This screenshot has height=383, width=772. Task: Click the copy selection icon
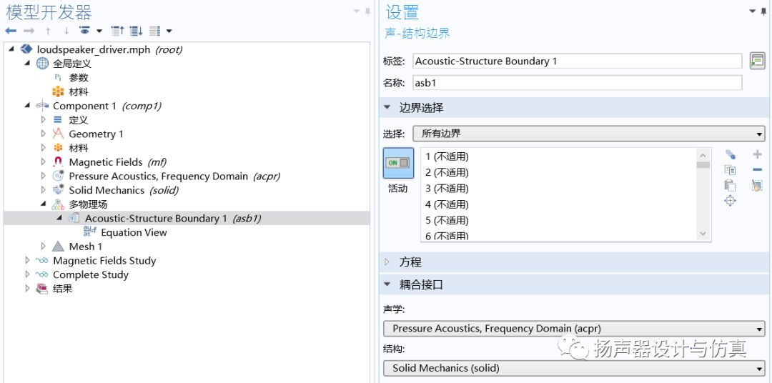(x=730, y=170)
